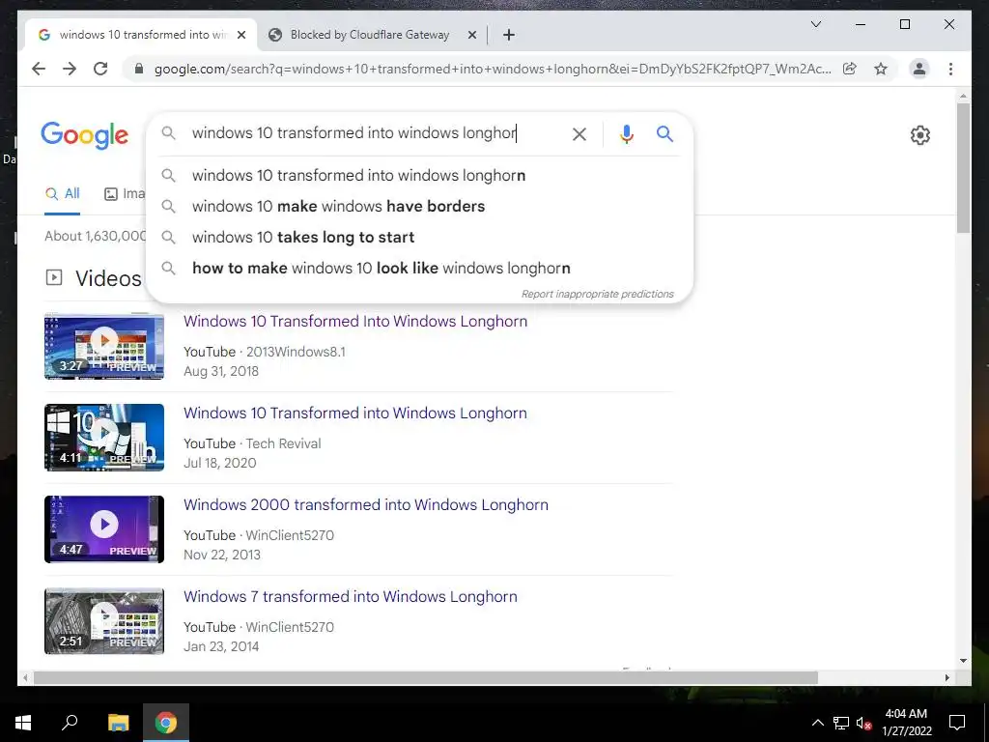
Task: Open the network status tray icon
Action: coord(841,723)
